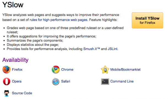Select the Chrome text link
This screenshot has height=99, width=165.
click(67, 69)
